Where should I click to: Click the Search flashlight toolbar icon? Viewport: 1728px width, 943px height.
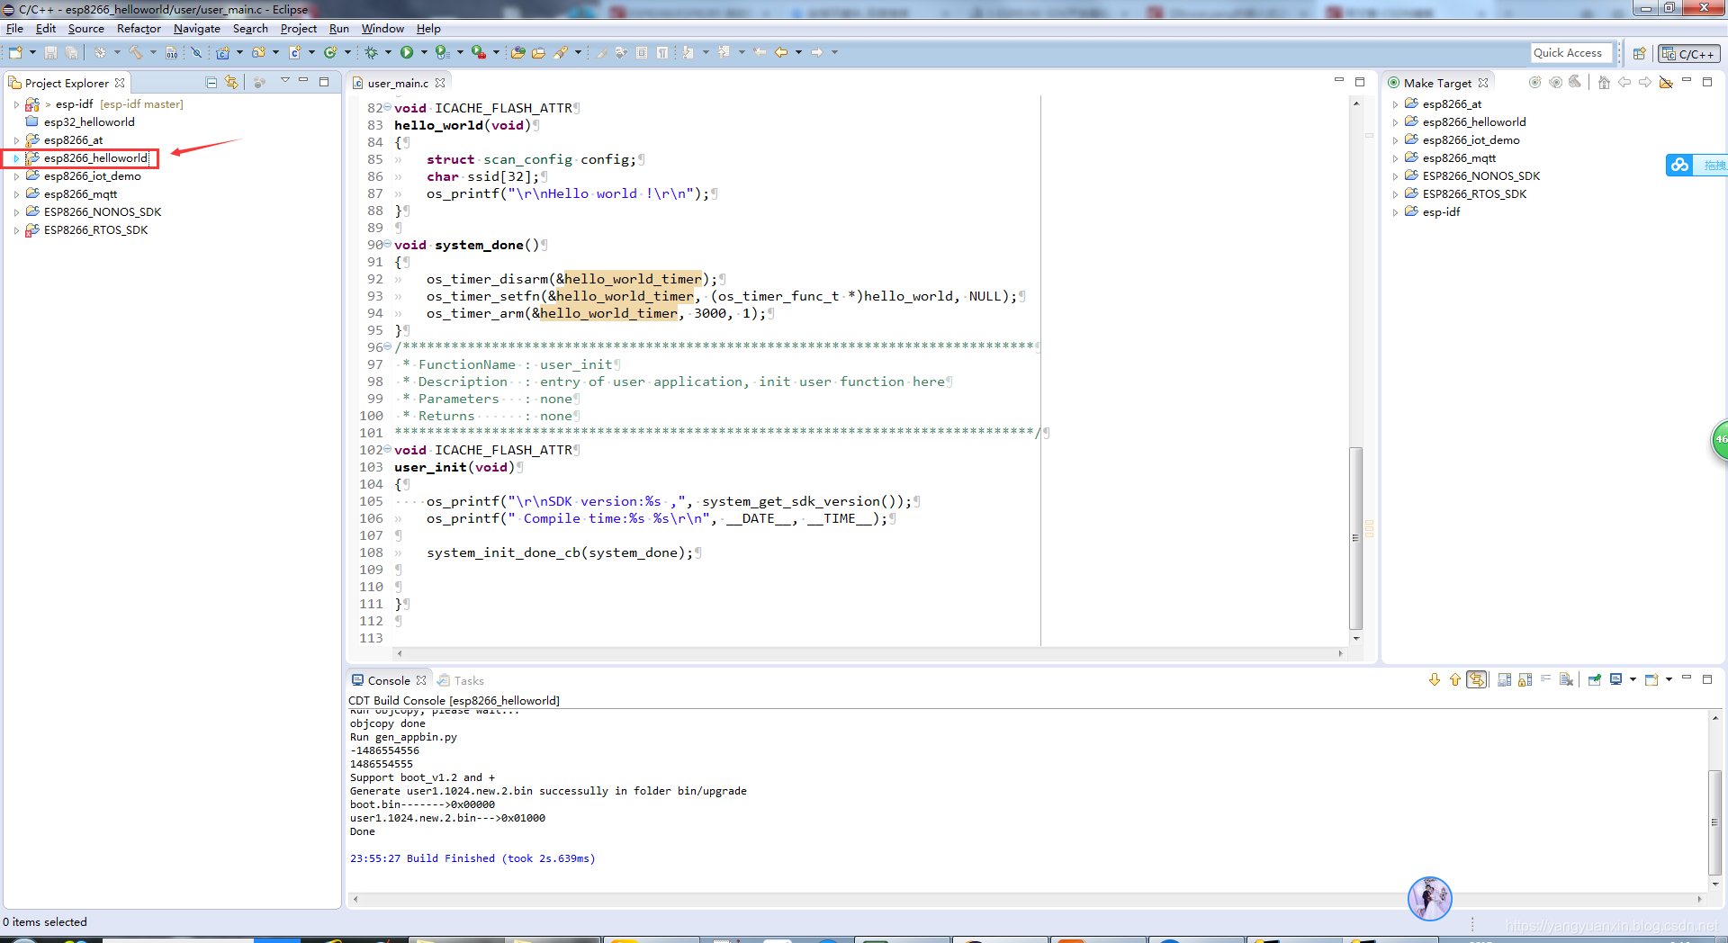click(x=560, y=52)
